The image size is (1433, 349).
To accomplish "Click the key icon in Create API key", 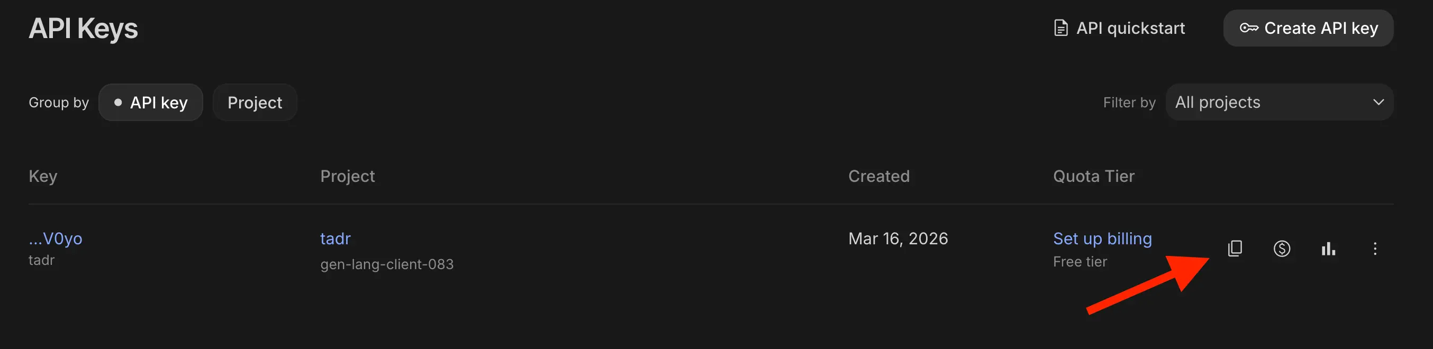I will click(x=1249, y=28).
